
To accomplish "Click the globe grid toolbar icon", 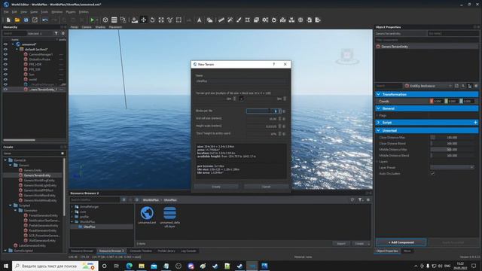I will tap(300, 20).
